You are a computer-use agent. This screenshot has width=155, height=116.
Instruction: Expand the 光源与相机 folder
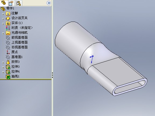point(3,33)
